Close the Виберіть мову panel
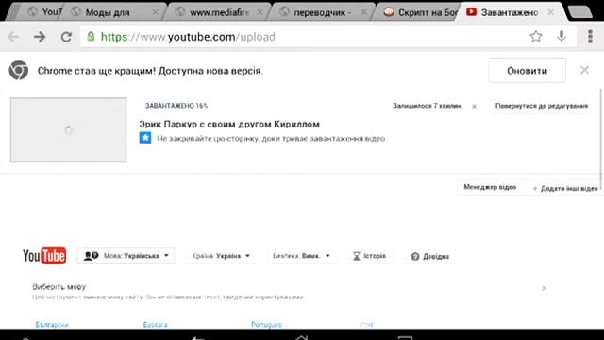Screen dimensions: 604x340 pos(544,288)
